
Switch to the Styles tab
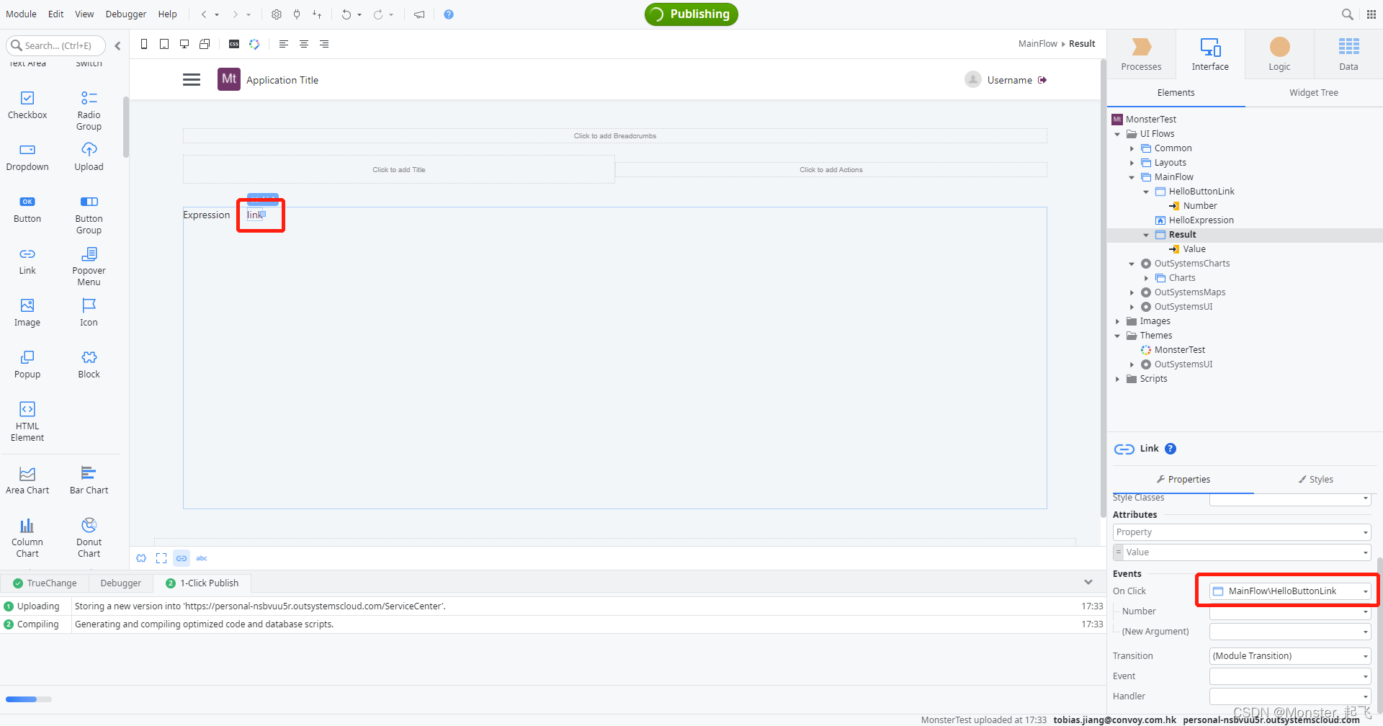[1315, 480]
